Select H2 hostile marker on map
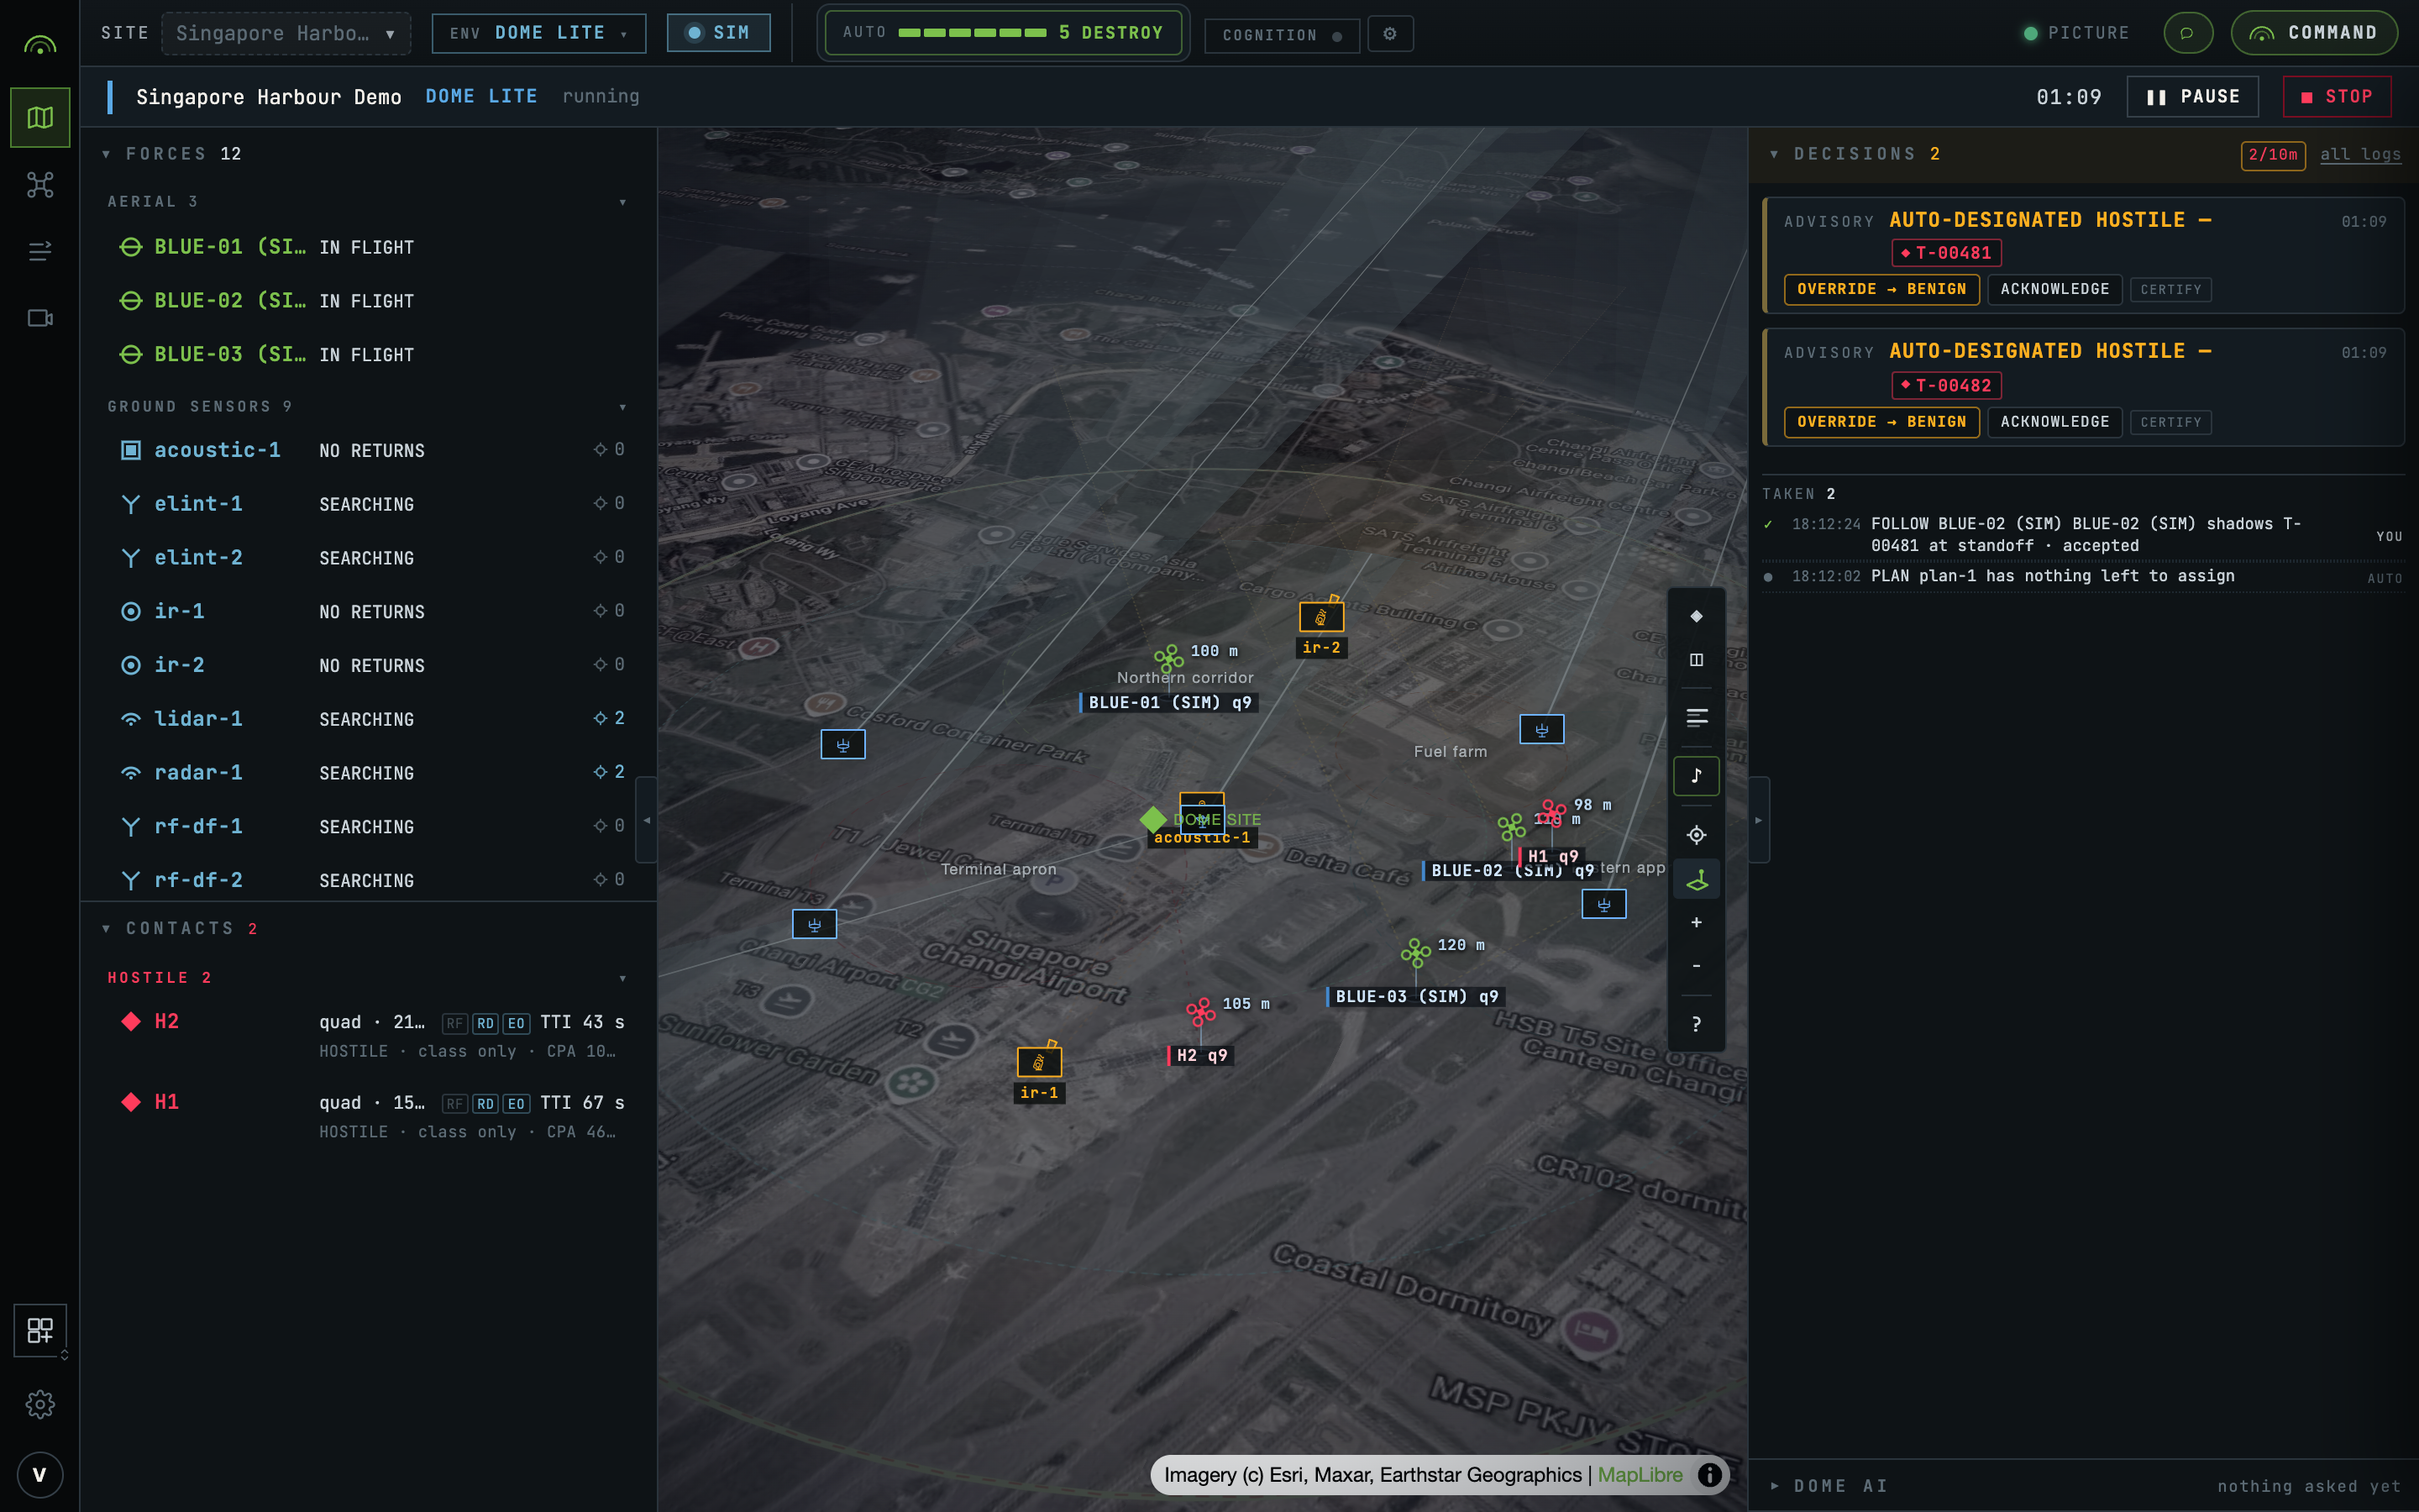 (x=1200, y=1012)
